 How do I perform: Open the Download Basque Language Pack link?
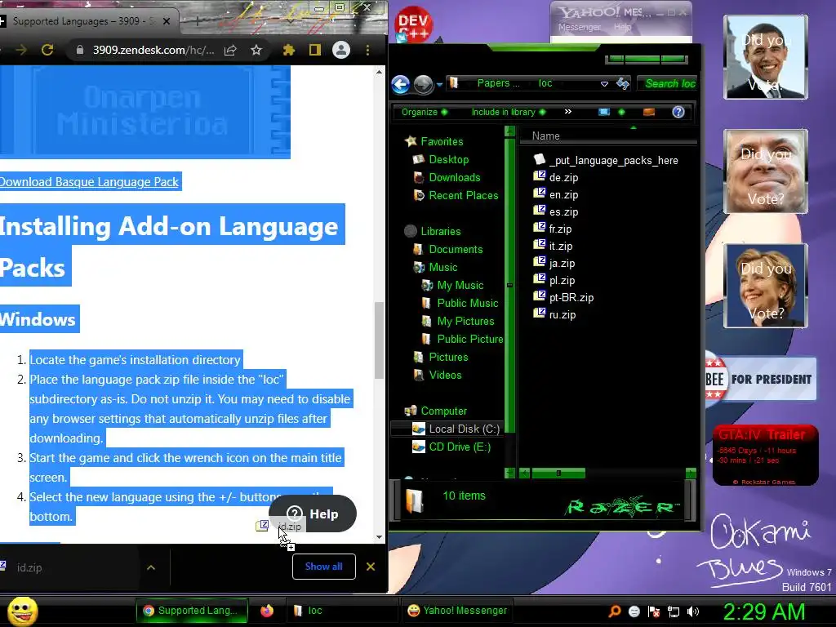(89, 182)
